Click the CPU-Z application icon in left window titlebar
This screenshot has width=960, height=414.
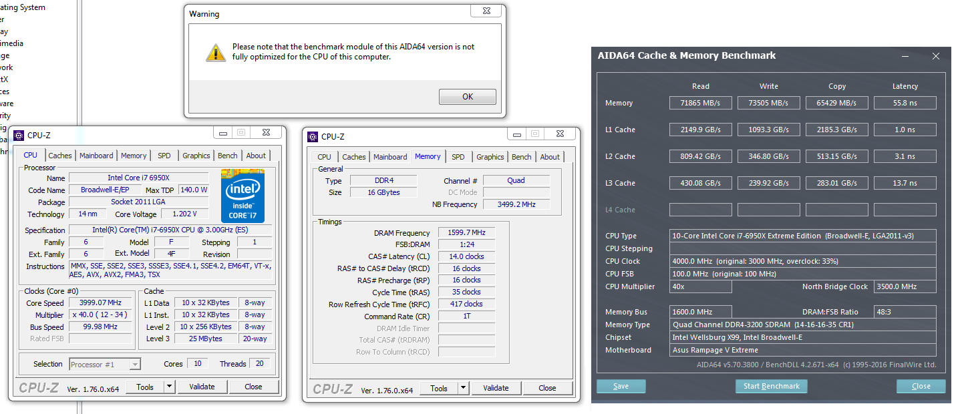(21, 135)
